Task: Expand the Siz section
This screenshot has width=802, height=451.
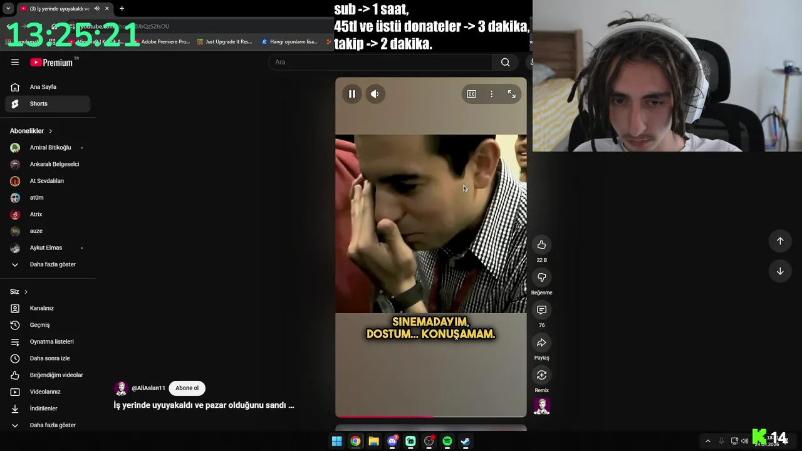Action: coord(19,292)
